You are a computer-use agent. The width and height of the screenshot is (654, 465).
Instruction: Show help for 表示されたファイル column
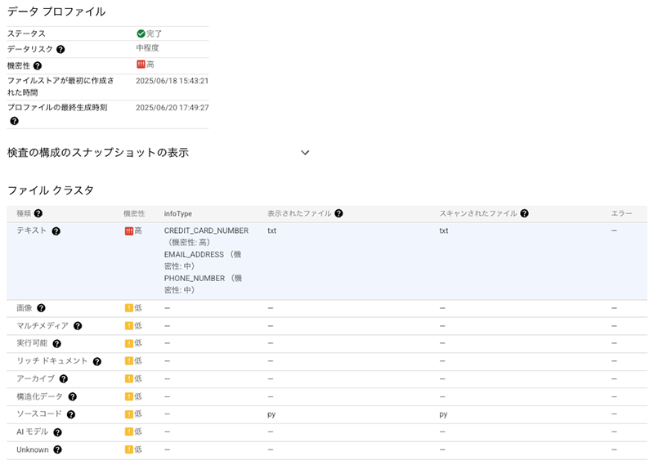click(338, 214)
